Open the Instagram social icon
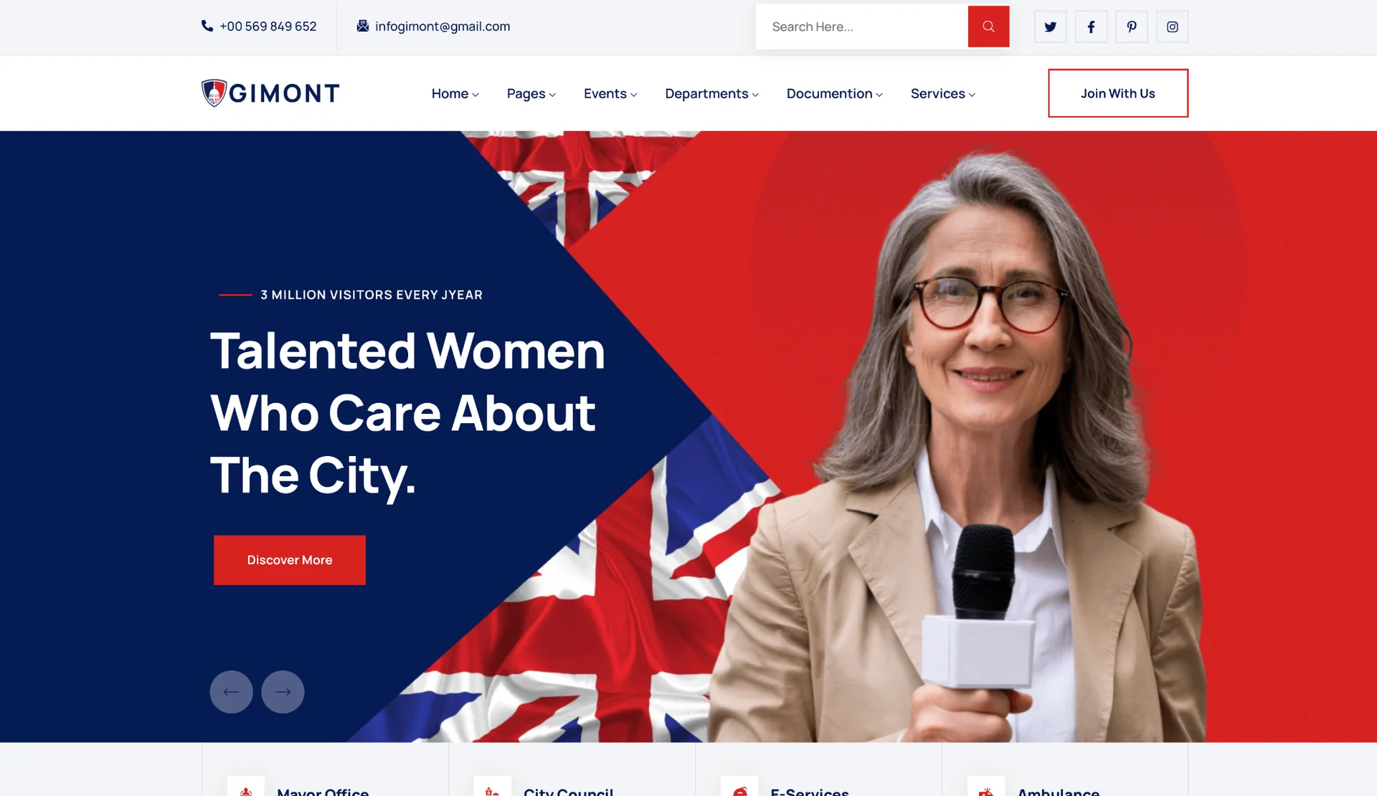 coord(1173,27)
